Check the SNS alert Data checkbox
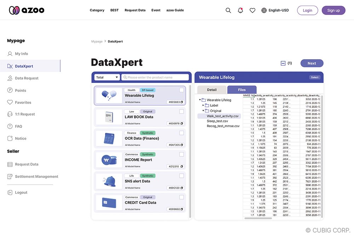This screenshot has width=354, height=236. pyautogui.click(x=182, y=176)
